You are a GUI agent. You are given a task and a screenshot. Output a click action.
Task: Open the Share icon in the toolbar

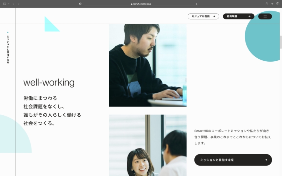coord(267,4)
